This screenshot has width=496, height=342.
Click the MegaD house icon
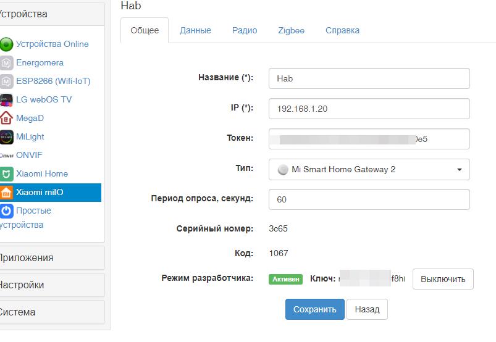(x=6, y=118)
